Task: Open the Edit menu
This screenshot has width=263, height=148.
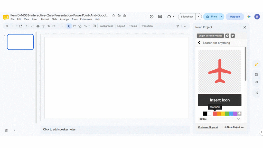Action: point(19,19)
